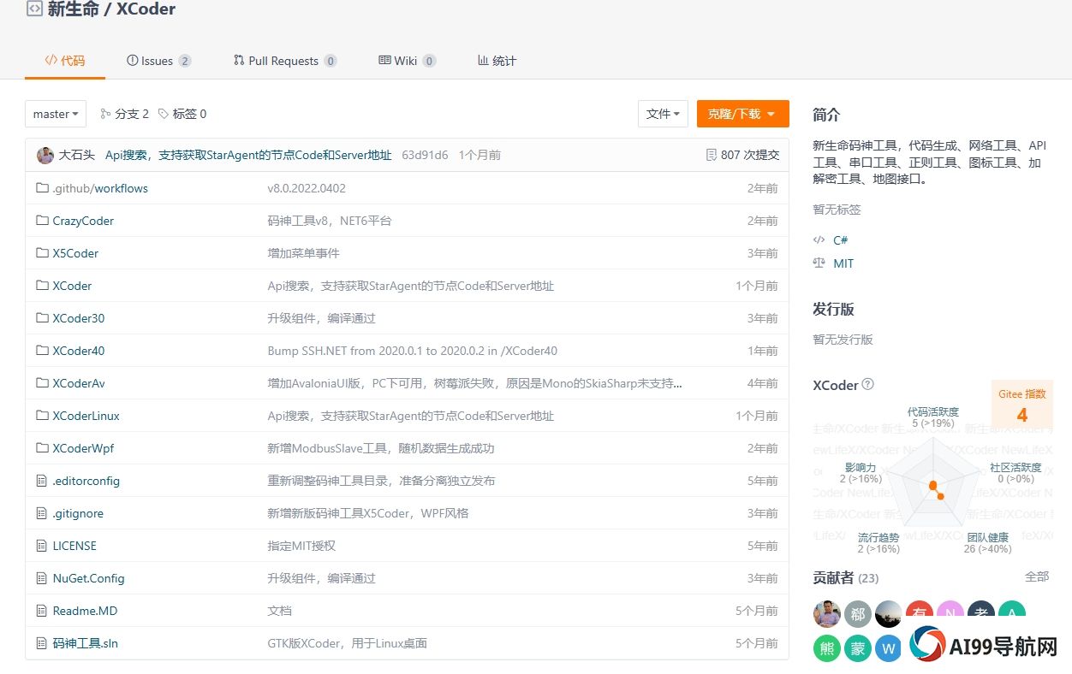Open the first contributor avatar photo
The width and height of the screenshot is (1072, 674).
826,613
